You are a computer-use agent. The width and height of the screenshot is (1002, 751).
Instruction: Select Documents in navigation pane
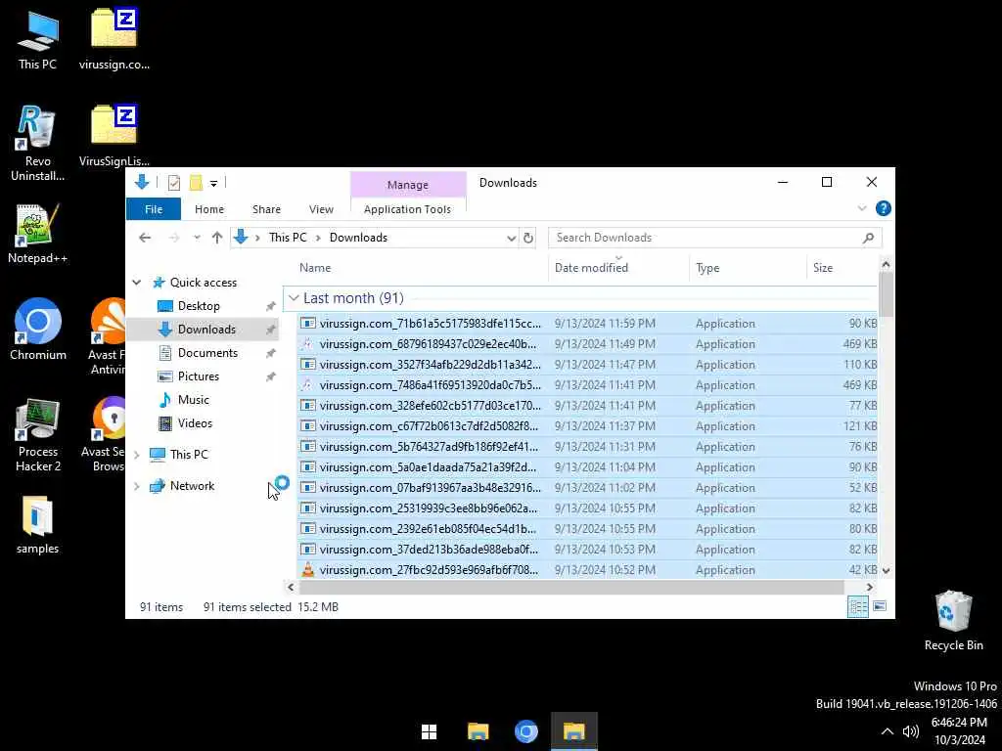(207, 353)
